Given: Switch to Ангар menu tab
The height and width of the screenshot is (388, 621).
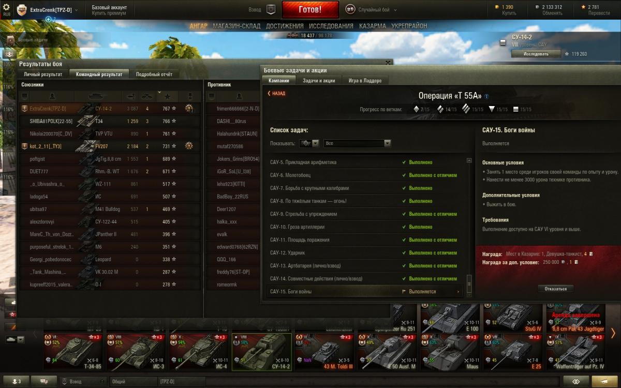Looking at the screenshot, I should [199, 26].
